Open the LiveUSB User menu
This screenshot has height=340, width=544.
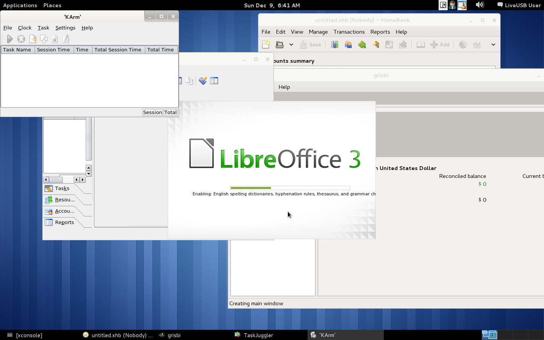point(519,5)
